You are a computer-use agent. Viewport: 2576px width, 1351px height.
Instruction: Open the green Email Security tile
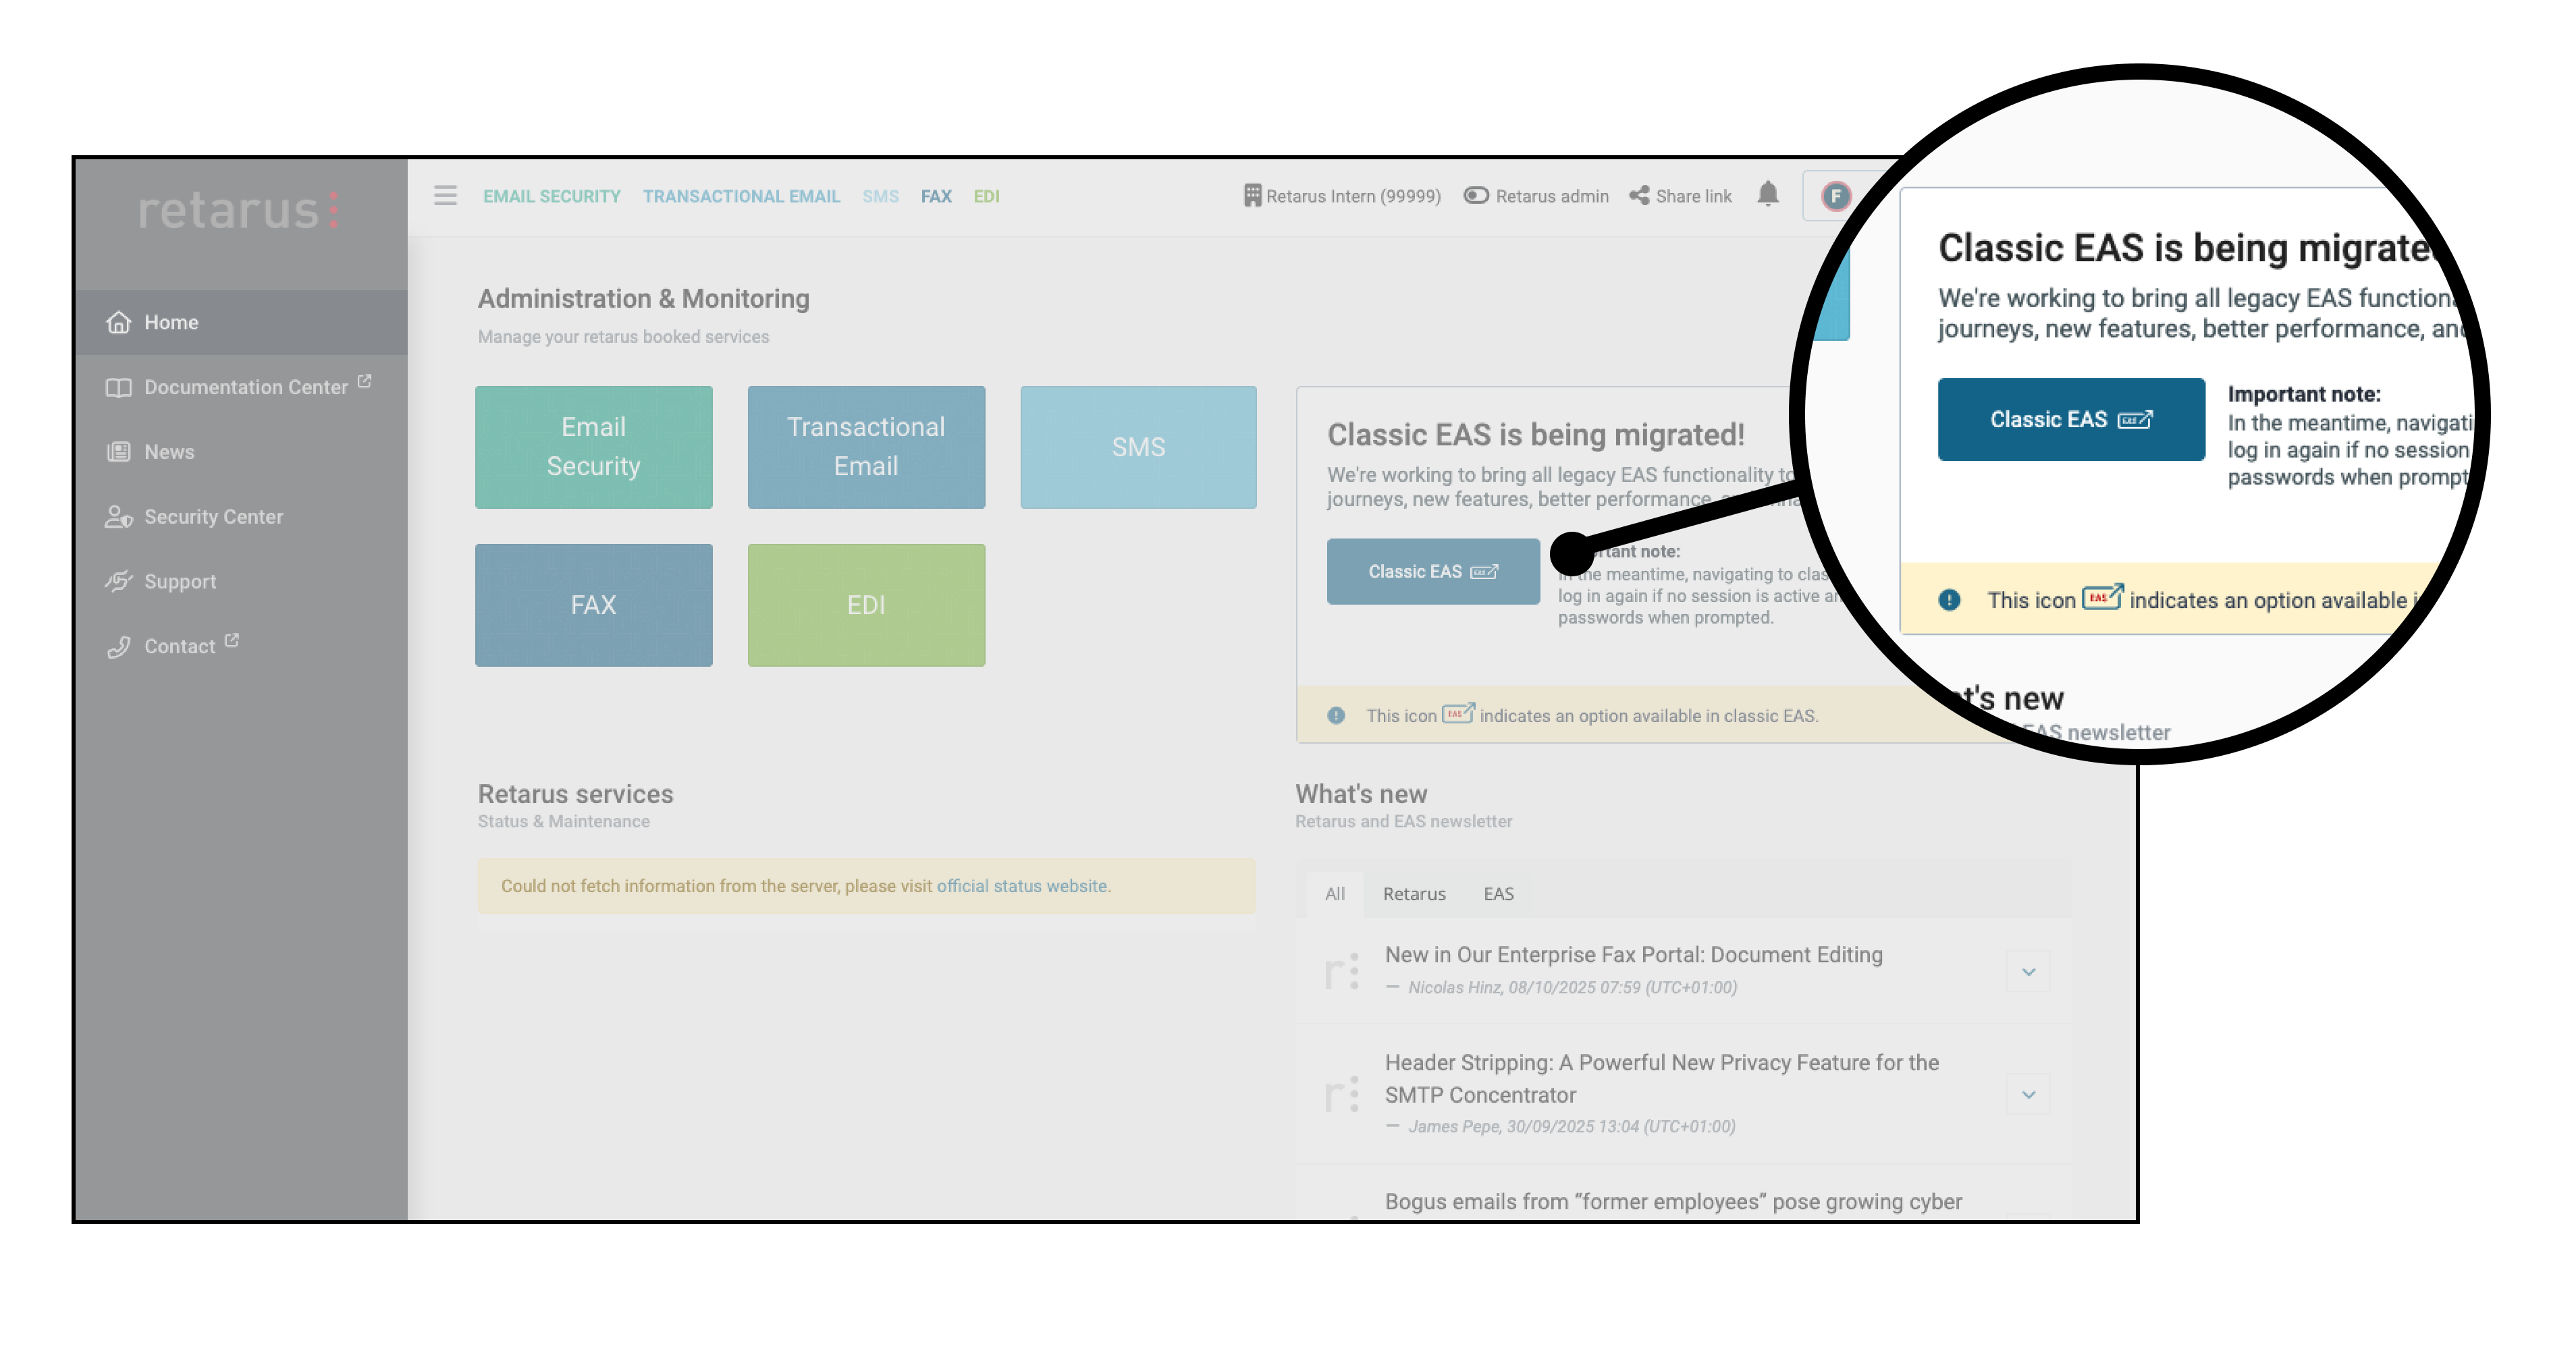pos(593,447)
